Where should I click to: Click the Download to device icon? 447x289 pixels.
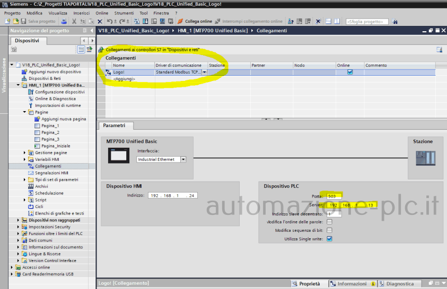[145, 21]
